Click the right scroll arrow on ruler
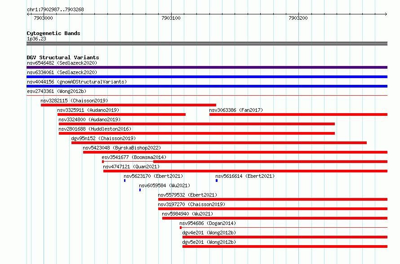 386,14
